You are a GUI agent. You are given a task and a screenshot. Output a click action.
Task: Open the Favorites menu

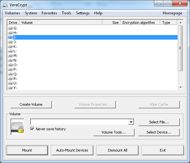pyautogui.click(x=49, y=13)
